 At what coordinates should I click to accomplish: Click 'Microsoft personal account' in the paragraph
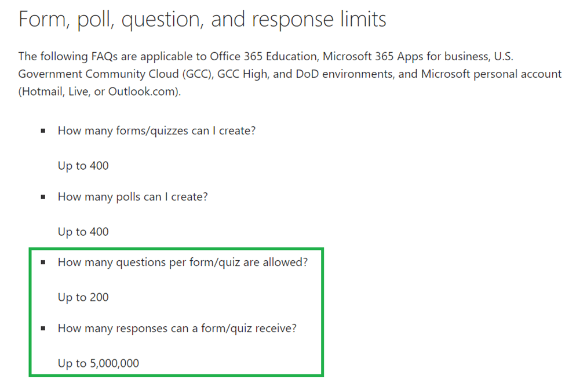click(491, 74)
